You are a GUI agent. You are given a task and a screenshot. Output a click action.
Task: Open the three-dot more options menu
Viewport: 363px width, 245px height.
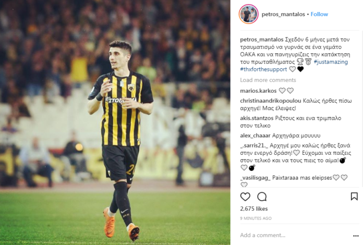(356, 236)
